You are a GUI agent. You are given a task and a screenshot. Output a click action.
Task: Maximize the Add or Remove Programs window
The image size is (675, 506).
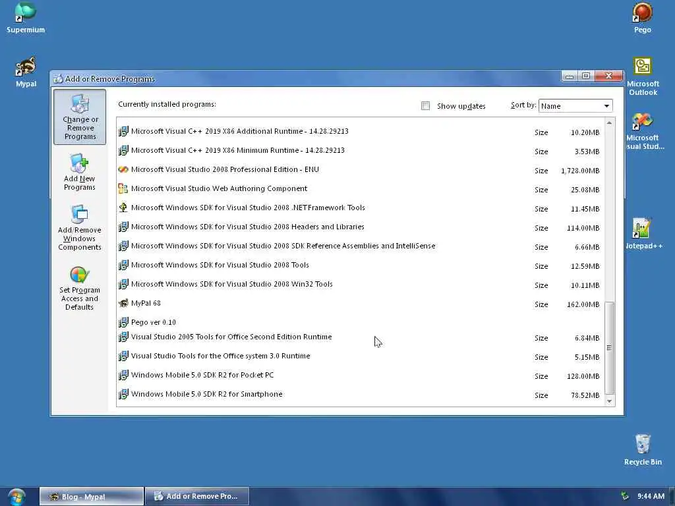tap(586, 76)
